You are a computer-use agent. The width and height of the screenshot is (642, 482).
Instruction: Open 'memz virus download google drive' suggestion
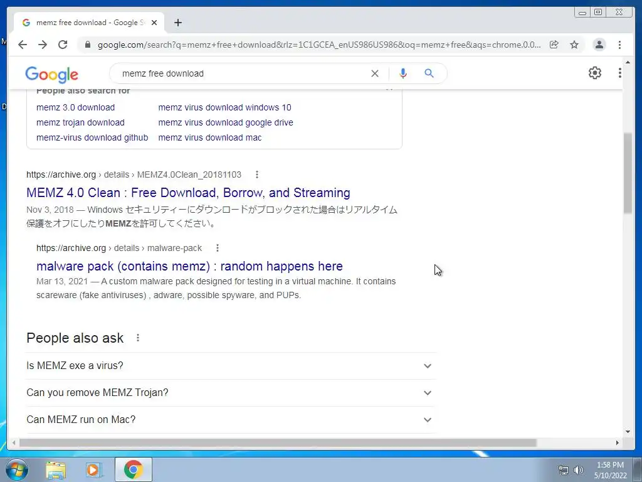[x=226, y=122]
